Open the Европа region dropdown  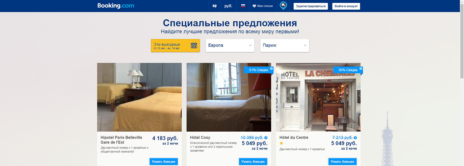230,46
